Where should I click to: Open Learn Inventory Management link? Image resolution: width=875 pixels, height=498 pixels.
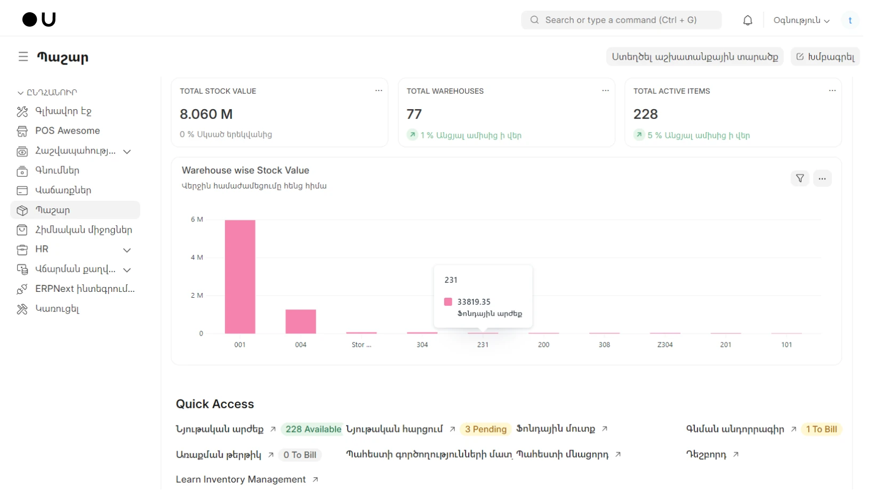coord(241,479)
